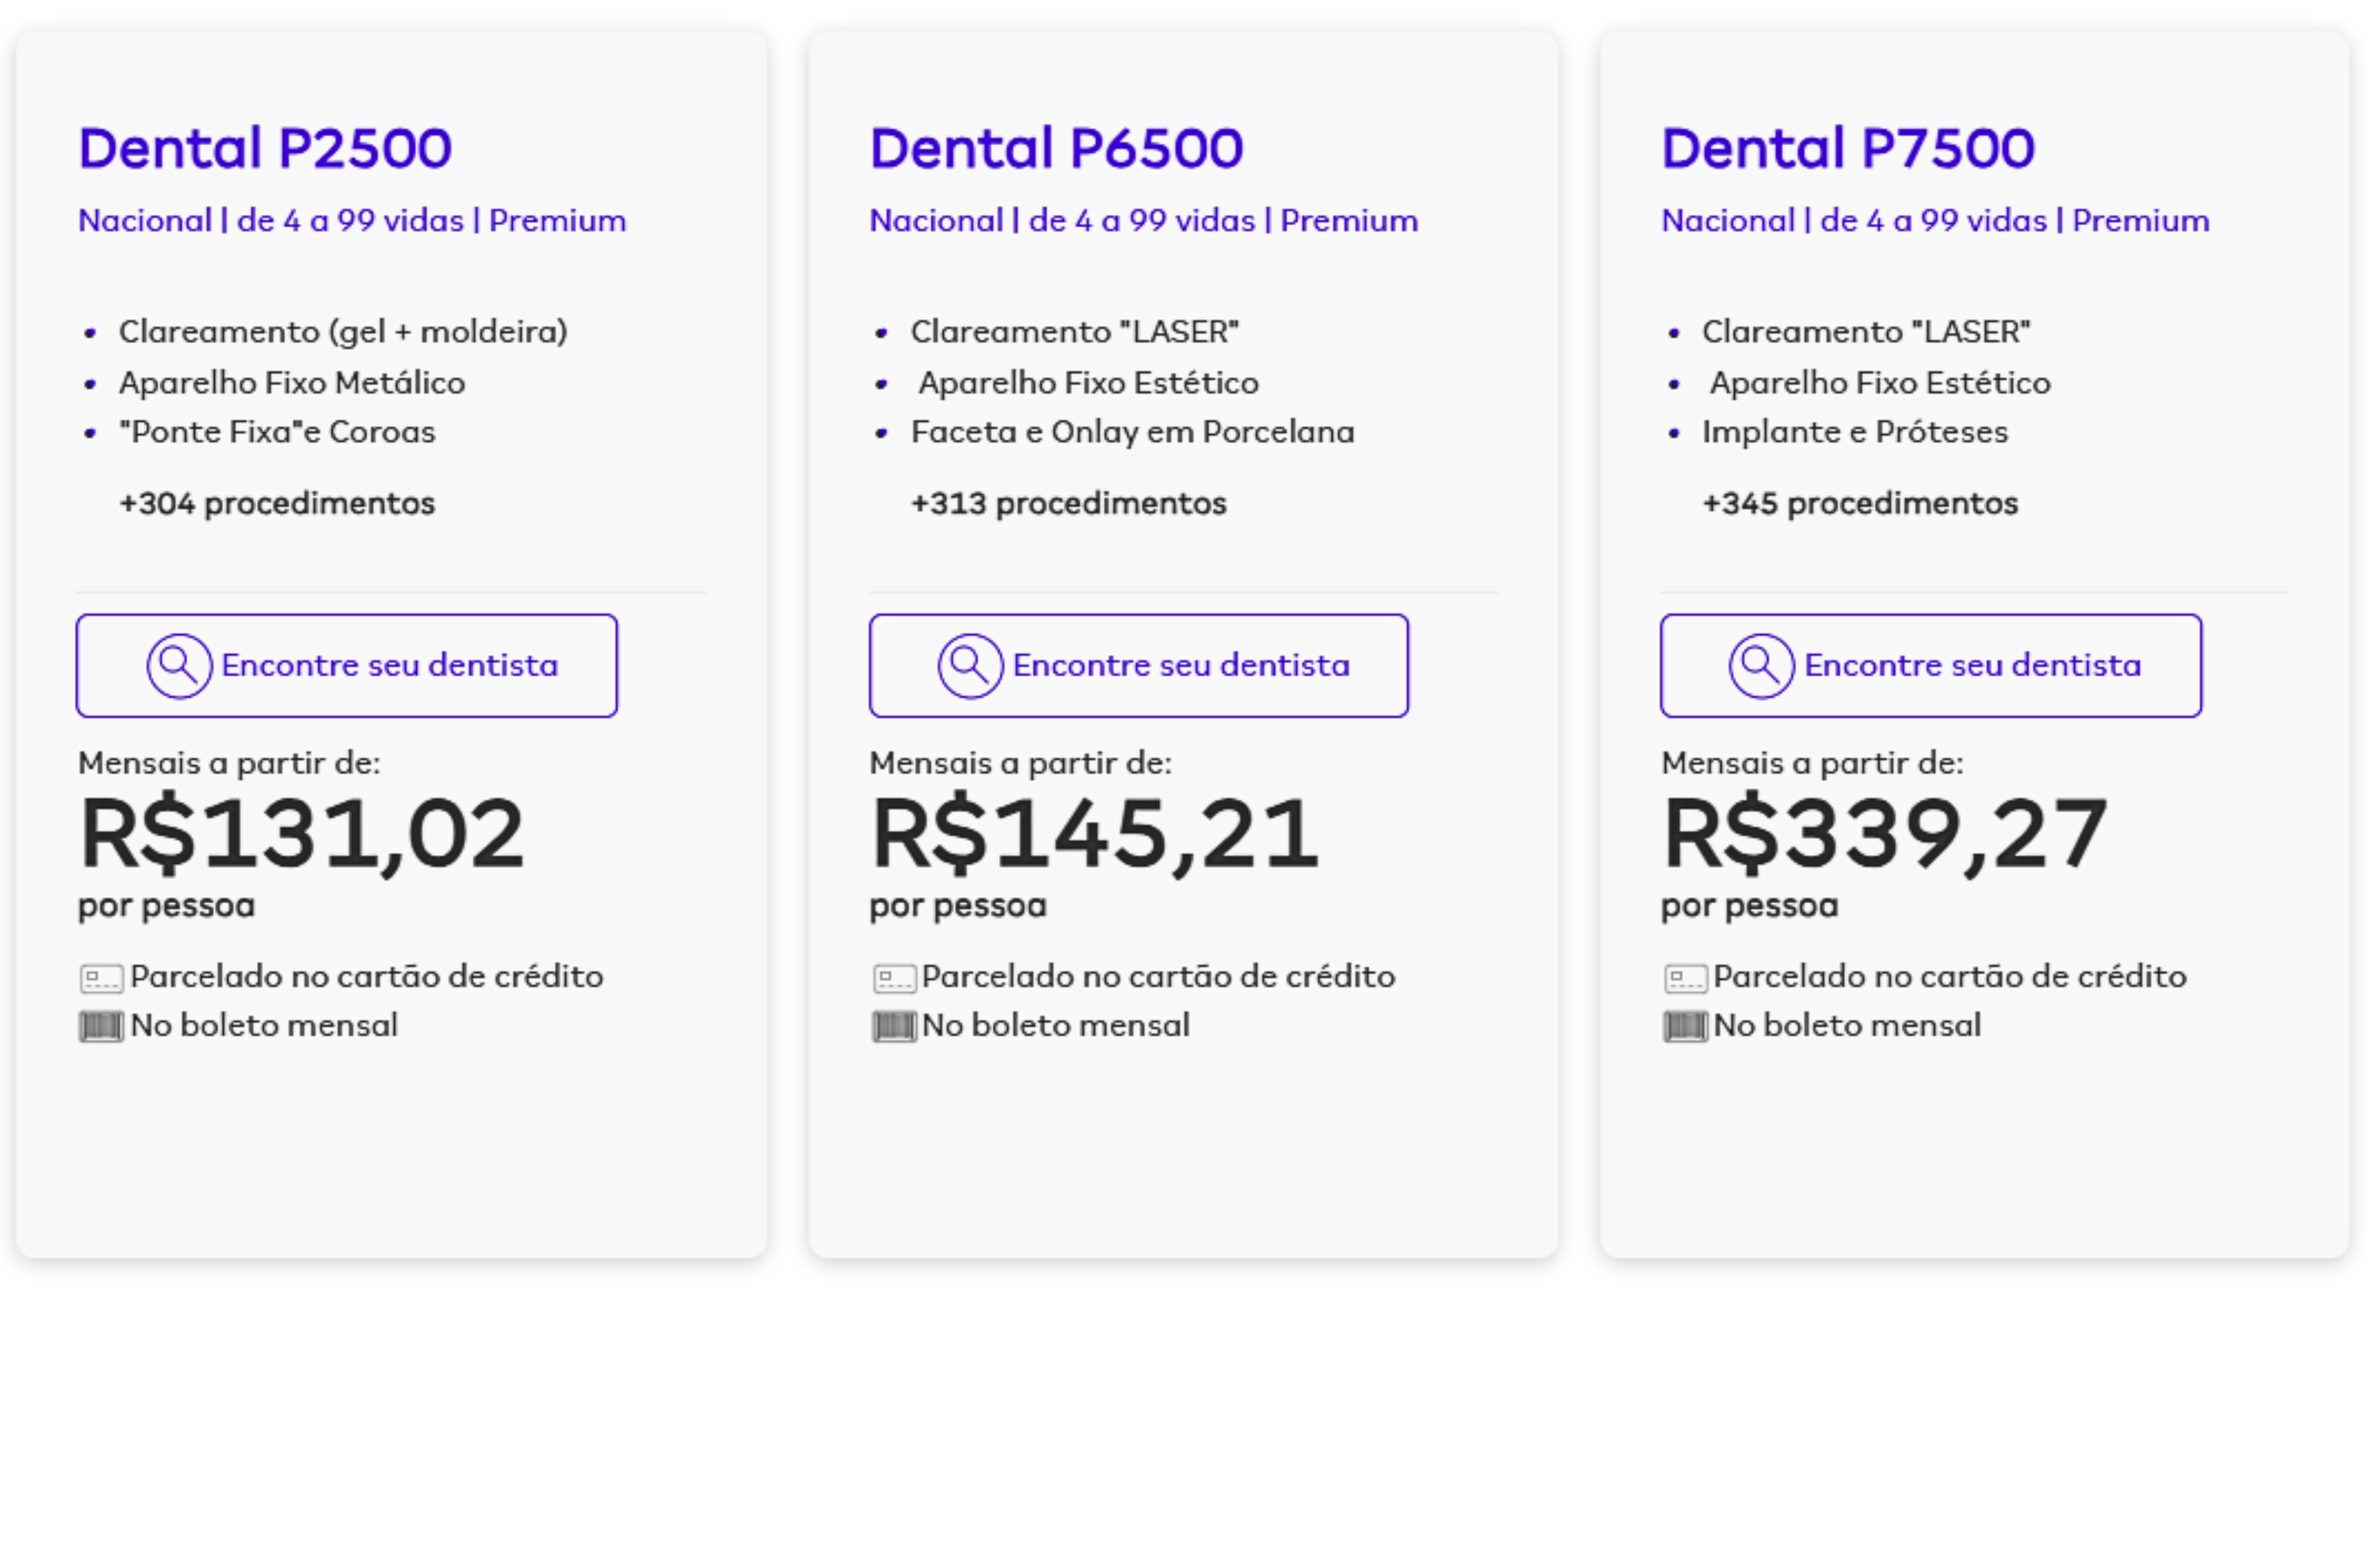Open the Dental P2500 plan title
2380x1543 pixels.
[265, 148]
